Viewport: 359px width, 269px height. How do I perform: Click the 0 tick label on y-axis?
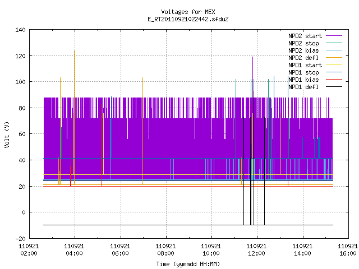point(24,212)
